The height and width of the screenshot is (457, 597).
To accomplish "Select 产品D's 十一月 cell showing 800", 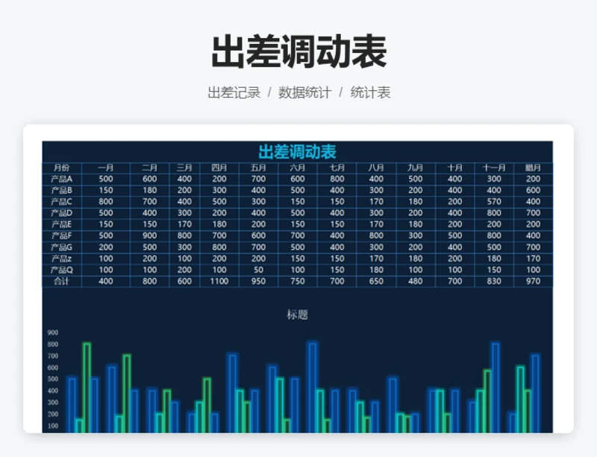I will tap(494, 213).
